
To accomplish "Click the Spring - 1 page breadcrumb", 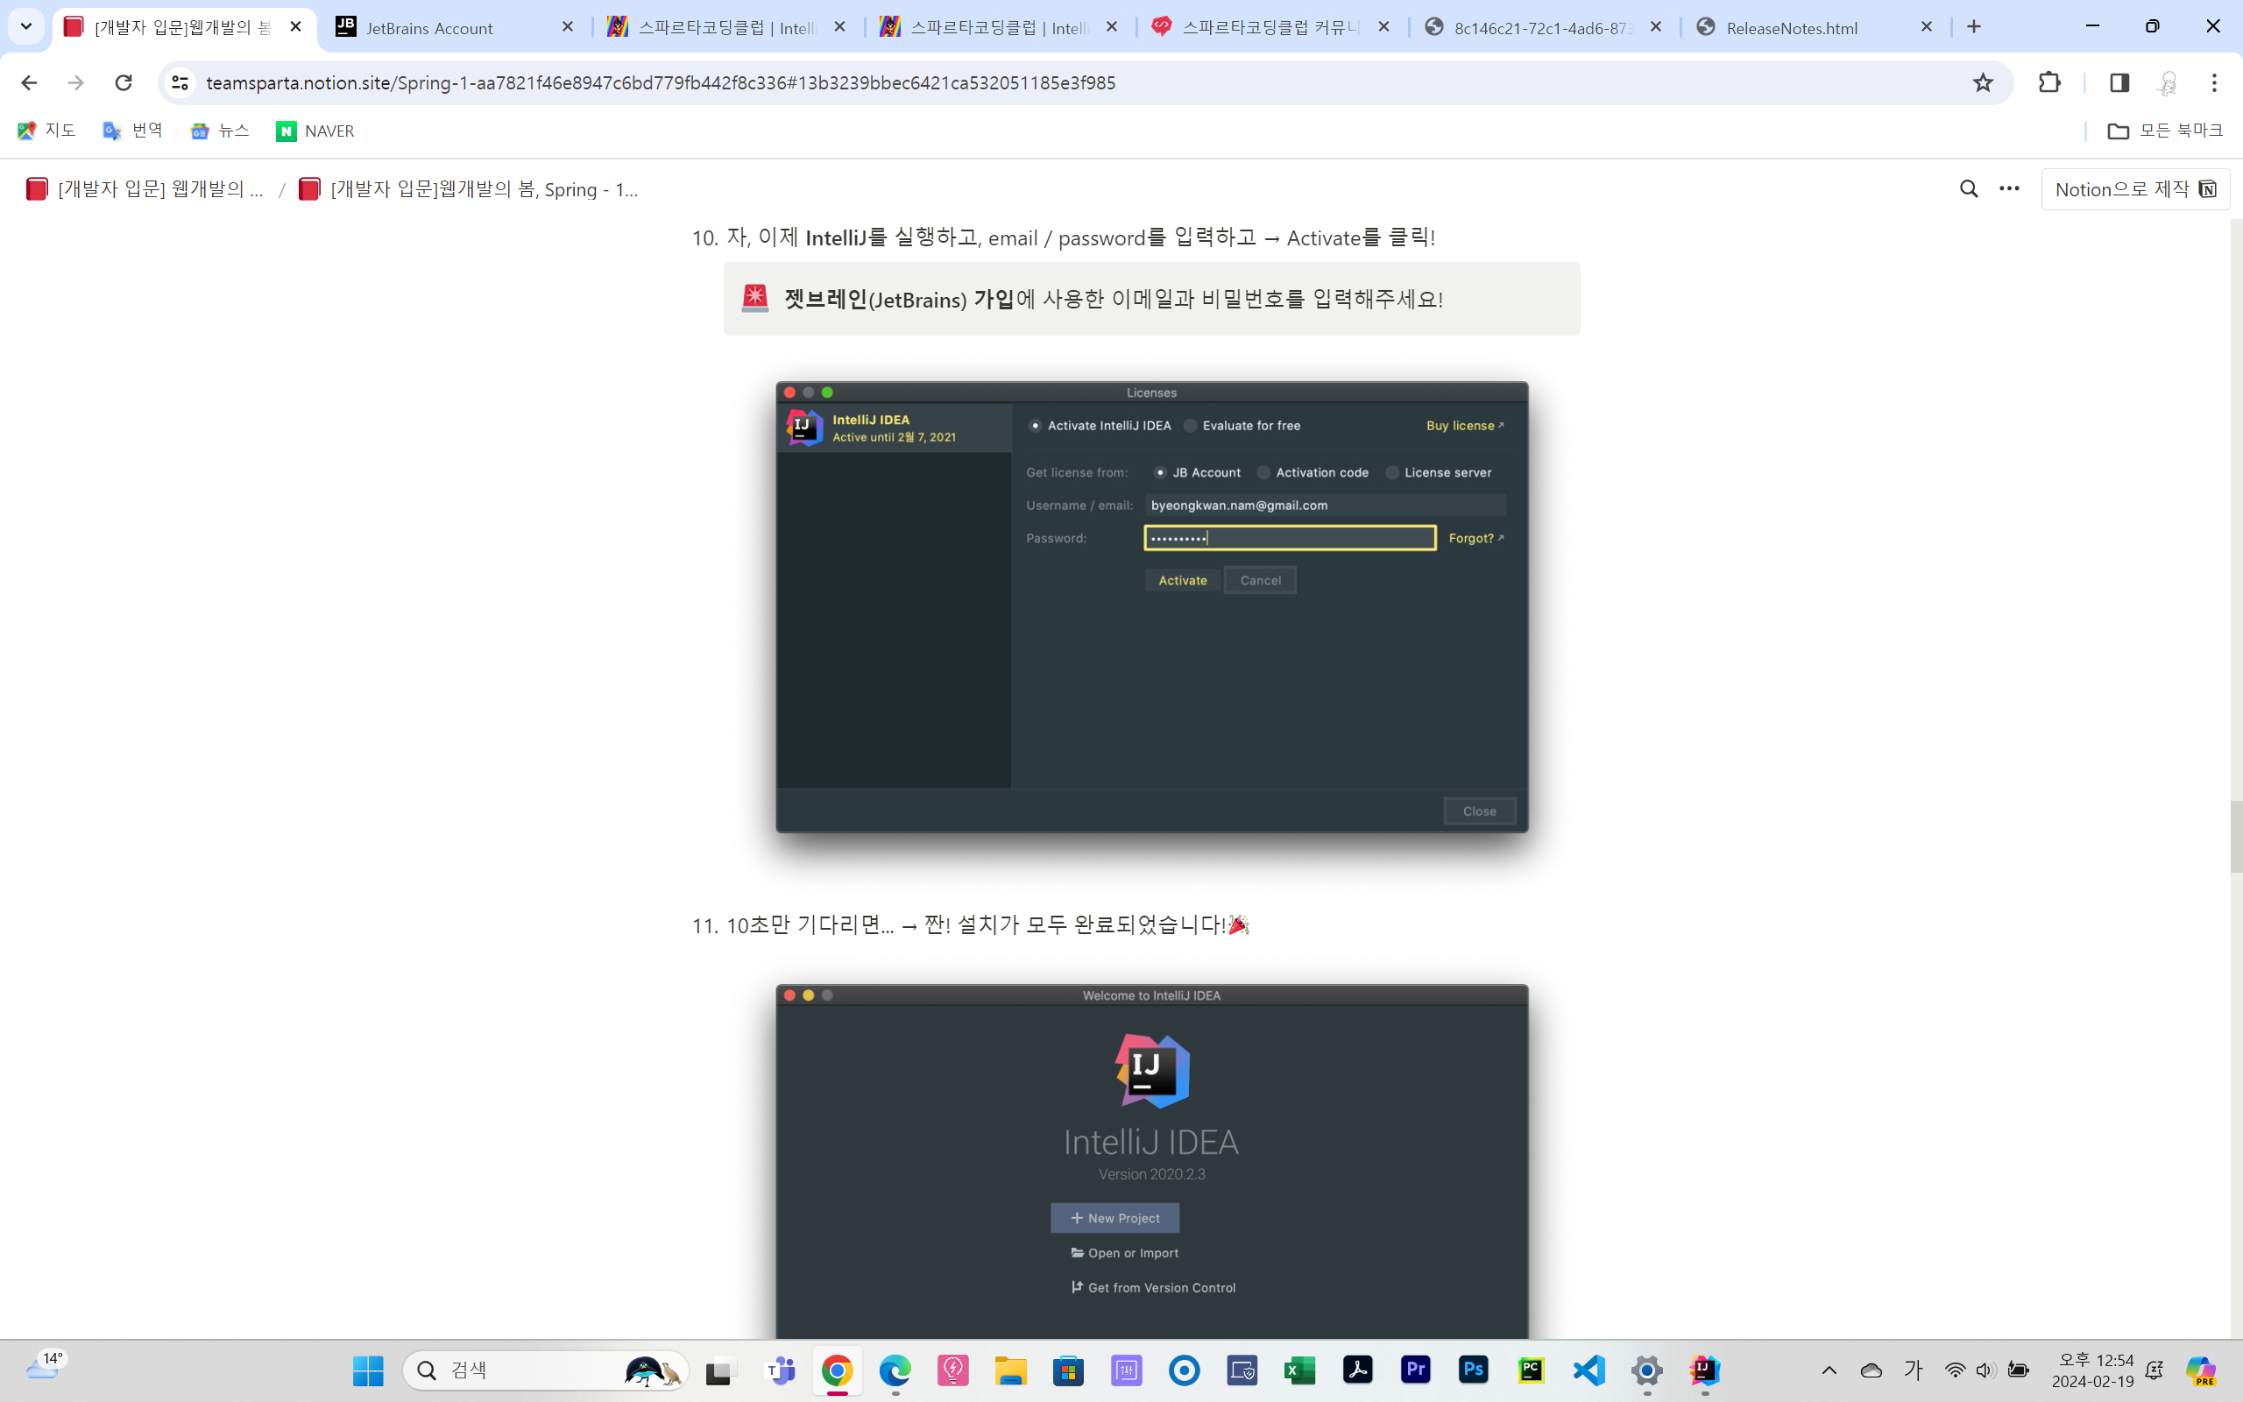I will pos(469,189).
